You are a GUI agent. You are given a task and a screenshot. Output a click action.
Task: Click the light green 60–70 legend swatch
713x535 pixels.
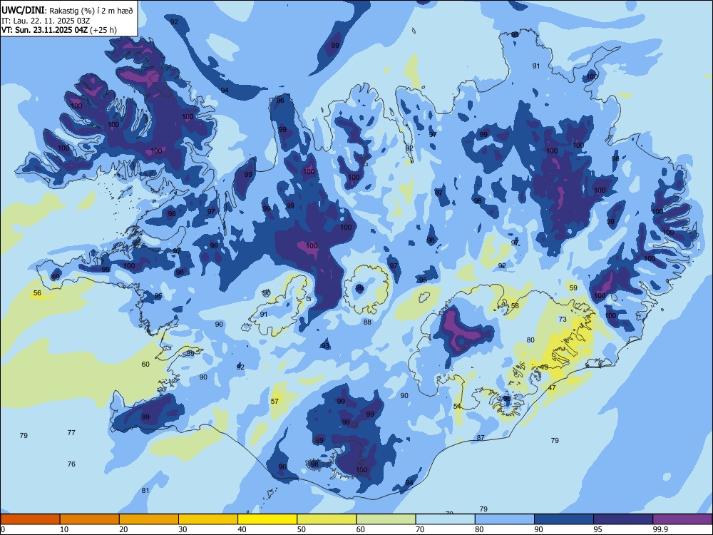pos(386,519)
